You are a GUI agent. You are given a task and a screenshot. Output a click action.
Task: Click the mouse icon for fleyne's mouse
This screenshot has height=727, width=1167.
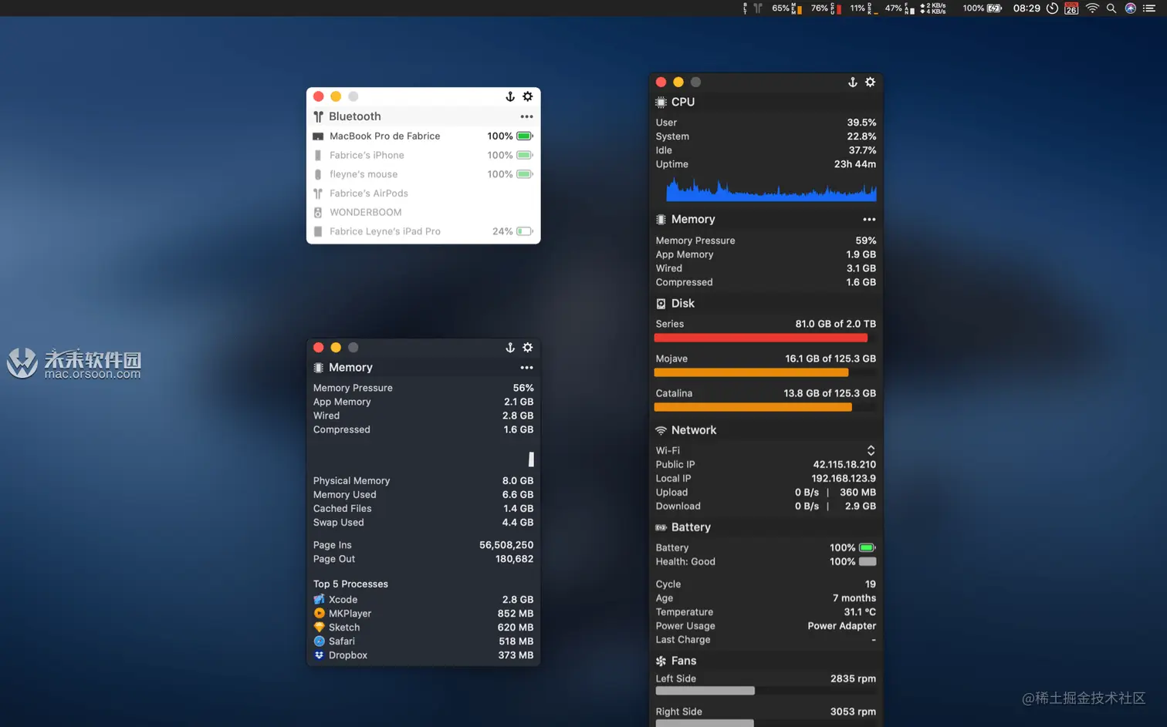point(318,174)
